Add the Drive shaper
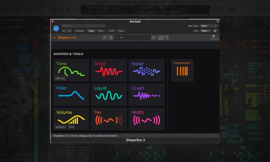Screen dimensions: 270x162 pos(109,70)
